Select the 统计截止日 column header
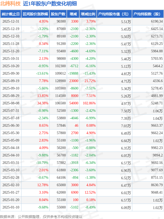Image resolution: width=164 pixels, height=219 pixels. coord(10,14)
